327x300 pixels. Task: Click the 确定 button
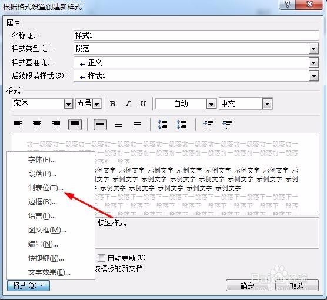pos(248,286)
